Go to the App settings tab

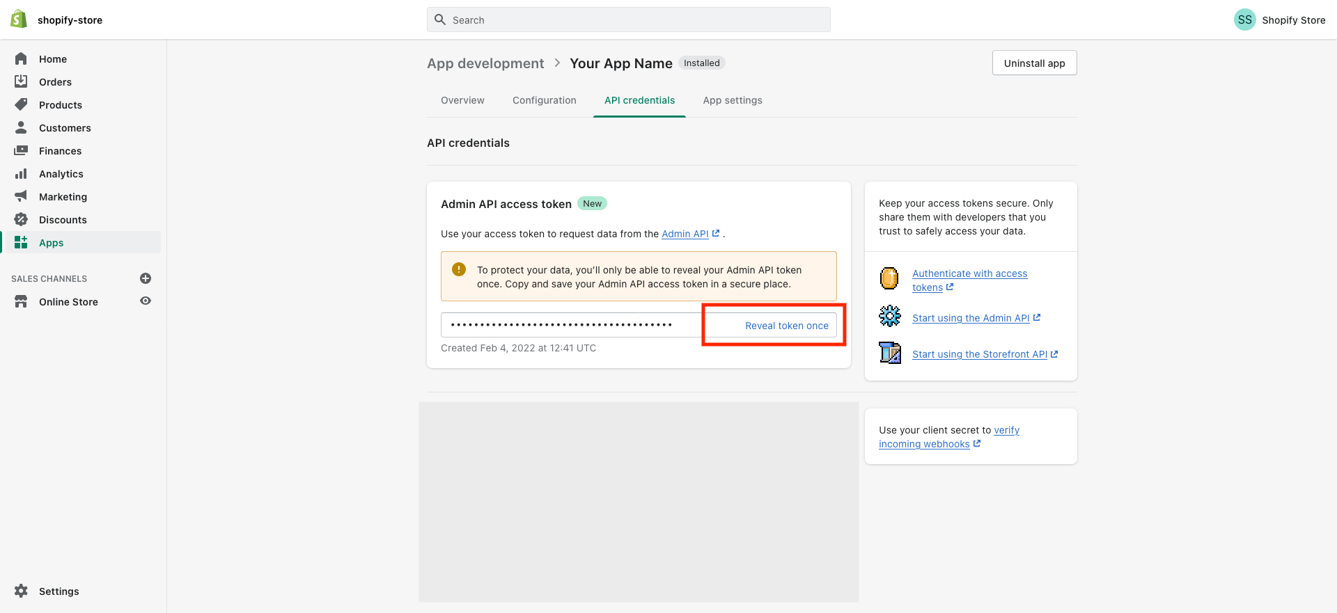(733, 100)
